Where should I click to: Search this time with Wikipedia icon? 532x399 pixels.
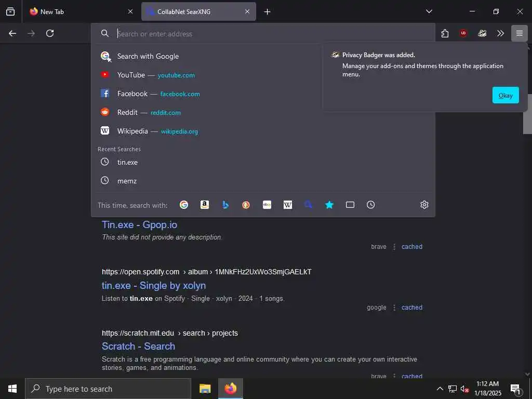tap(288, 205)
